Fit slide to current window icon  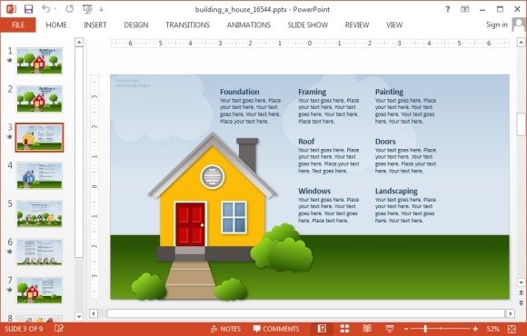click(512, 329)
